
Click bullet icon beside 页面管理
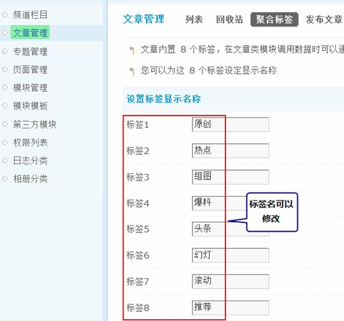point(5,70)
